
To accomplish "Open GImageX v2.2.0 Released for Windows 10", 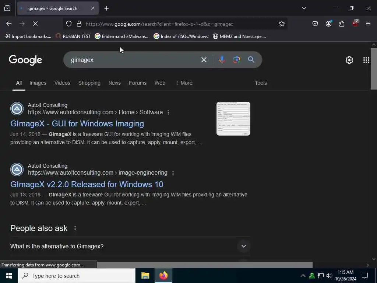I will click(x=87, y=184).
